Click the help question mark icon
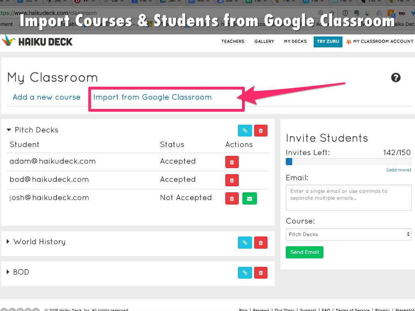The width and height of the screenshot is (415, 311). (x=396, y=78)
